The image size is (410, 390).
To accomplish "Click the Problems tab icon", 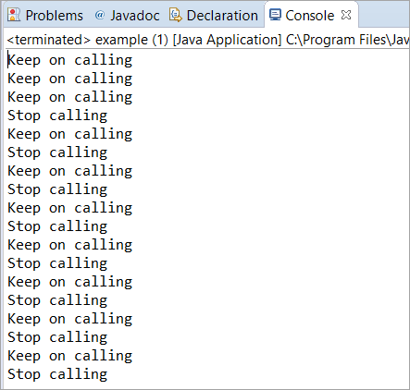I will pos(14,15).
